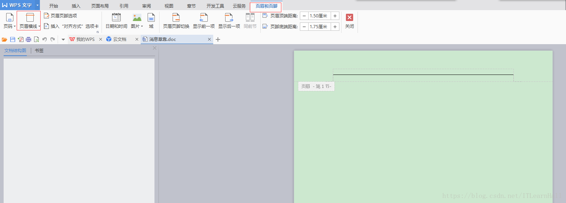Screen dimensions: 566x203
Task: Select the 文档结构图 panel tab
Action: pyautogui.click(x=15, y=51)
